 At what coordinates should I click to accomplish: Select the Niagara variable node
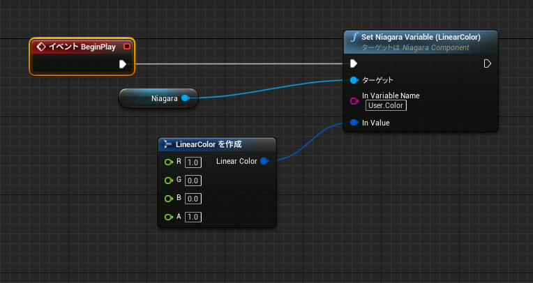[x=158, y=98]
